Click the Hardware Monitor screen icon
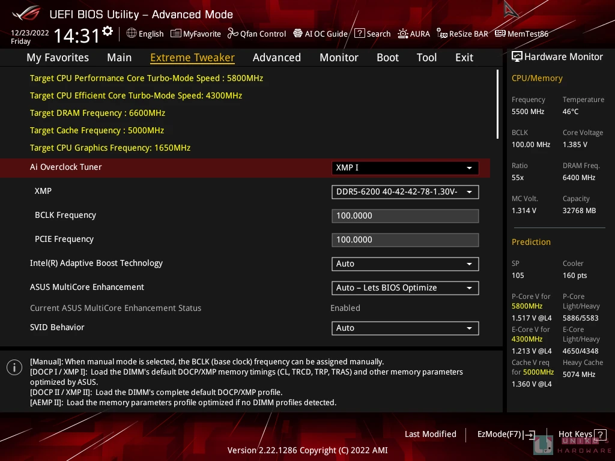The height and width of the screenshot is (461, 615). tap(517, 57)
